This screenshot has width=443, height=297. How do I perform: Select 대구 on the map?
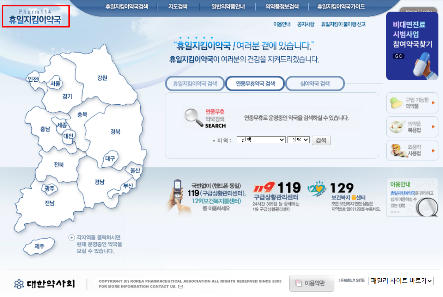coord(110,159)
